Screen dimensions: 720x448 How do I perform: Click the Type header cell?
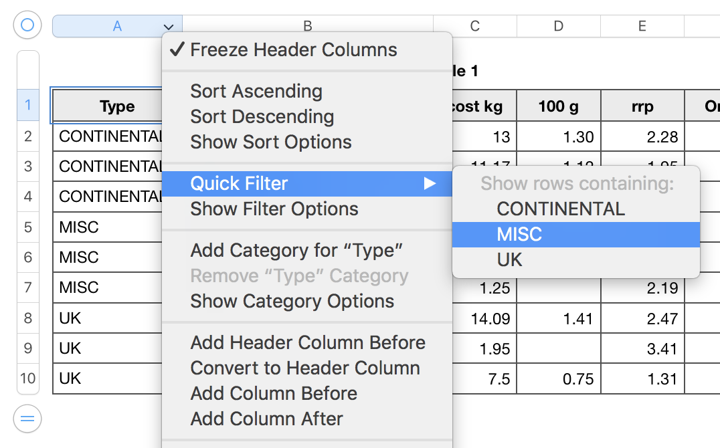pos(107,106)
